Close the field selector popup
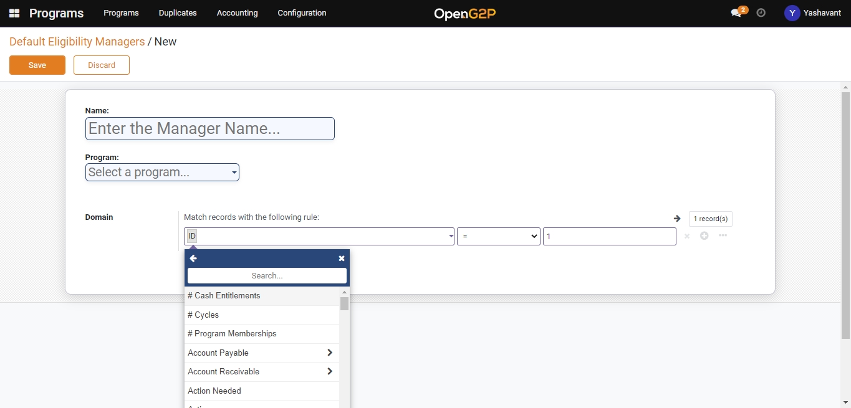This screenshot has height=408, width=851. point(342,259)
